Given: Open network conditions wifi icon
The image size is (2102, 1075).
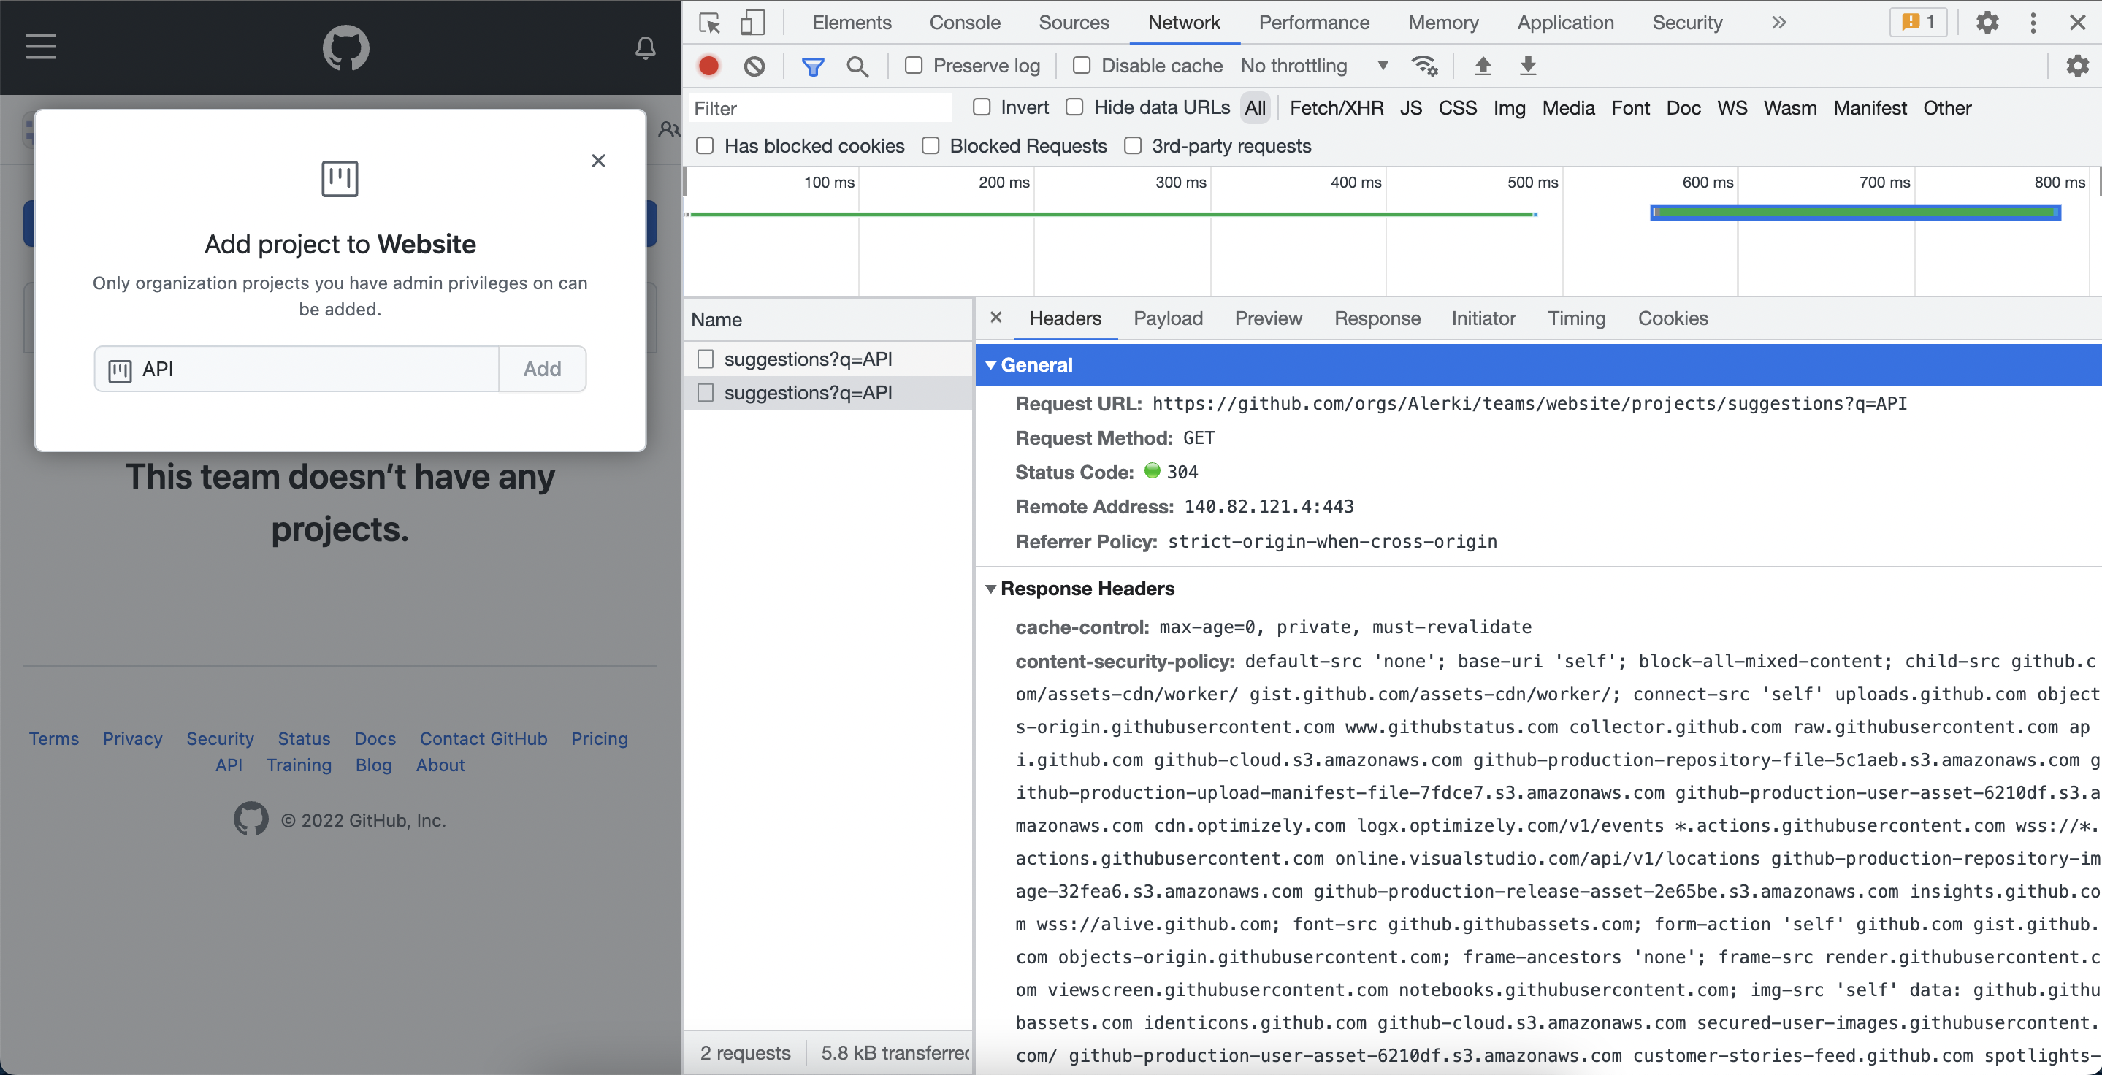Looking at the screenshot, I should 1424,66.
